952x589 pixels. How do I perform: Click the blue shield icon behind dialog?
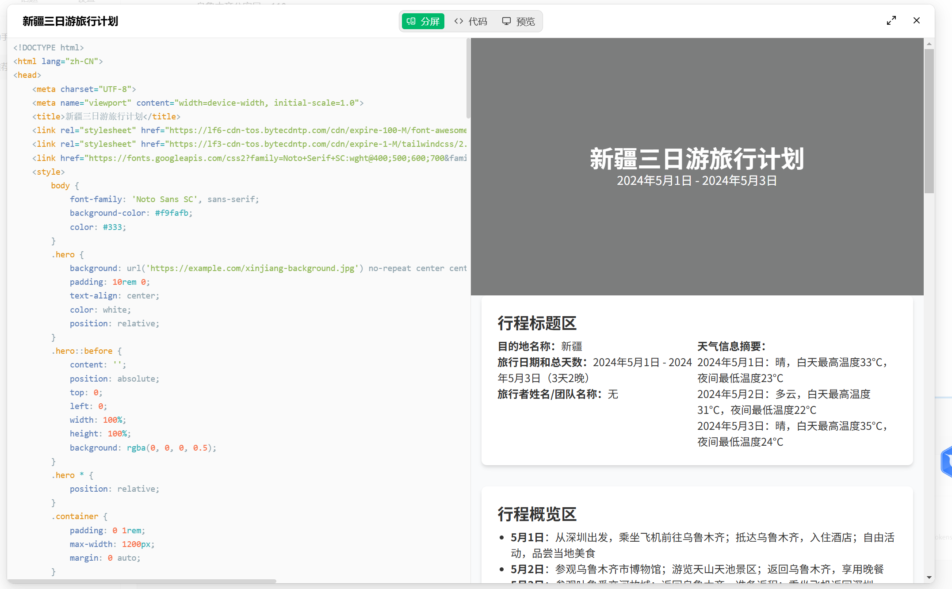[x=947, y=461]
